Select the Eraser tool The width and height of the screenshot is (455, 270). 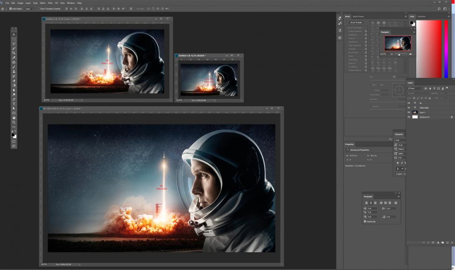(14, 81)
